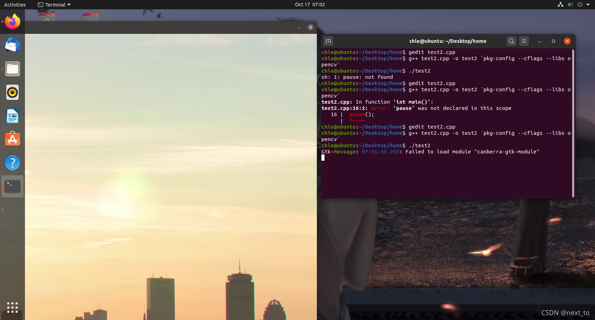Open the terminal hamburger menu
Viewport: 595px width, 320px height.
coord(524,41)
